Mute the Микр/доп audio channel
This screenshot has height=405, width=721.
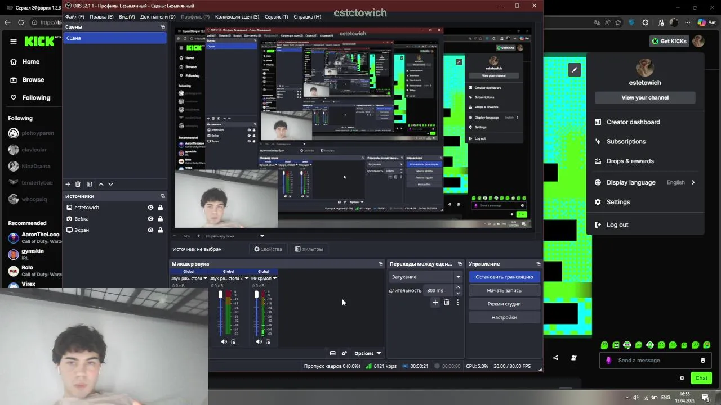[x=259, y=341]
